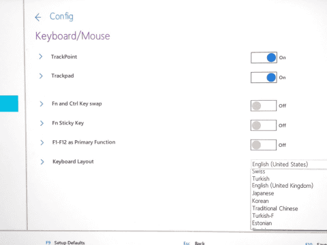Turn off the TrackPoint toggle

coord(264,58)
